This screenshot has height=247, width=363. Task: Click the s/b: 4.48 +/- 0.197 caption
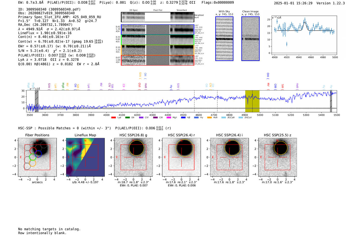point(85,182)
